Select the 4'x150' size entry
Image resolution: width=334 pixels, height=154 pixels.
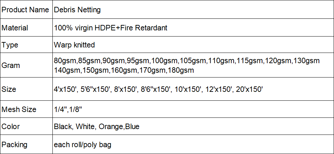(65, 89)
